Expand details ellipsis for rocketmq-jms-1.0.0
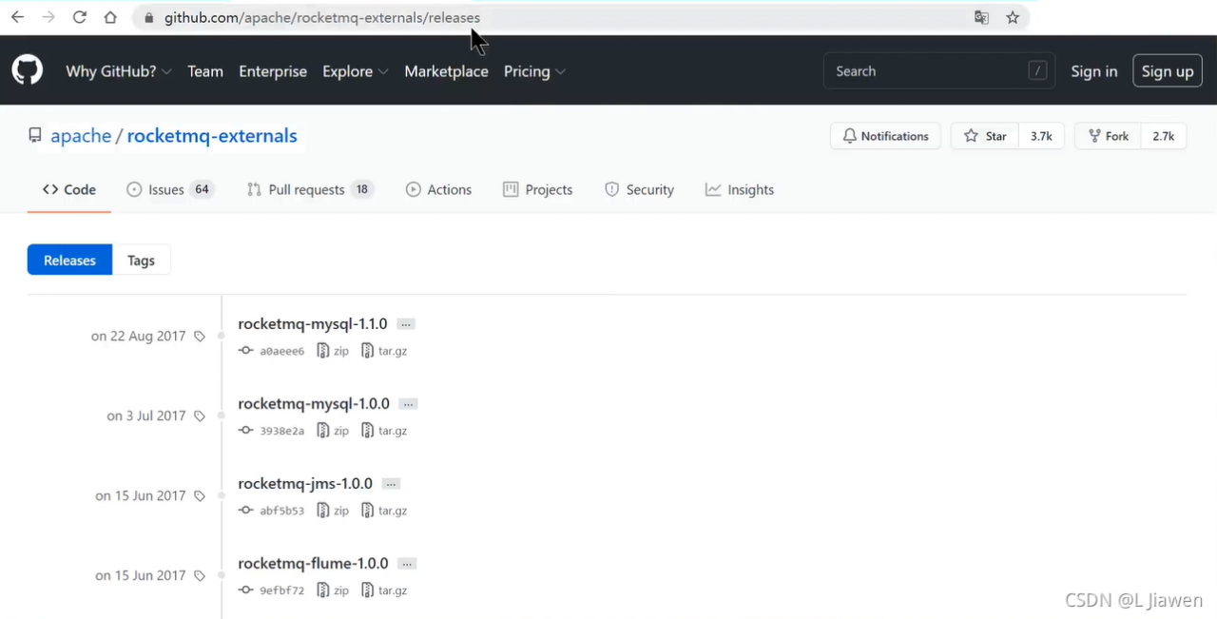The width and height of the screenshot is (1217, 619). 391,484
